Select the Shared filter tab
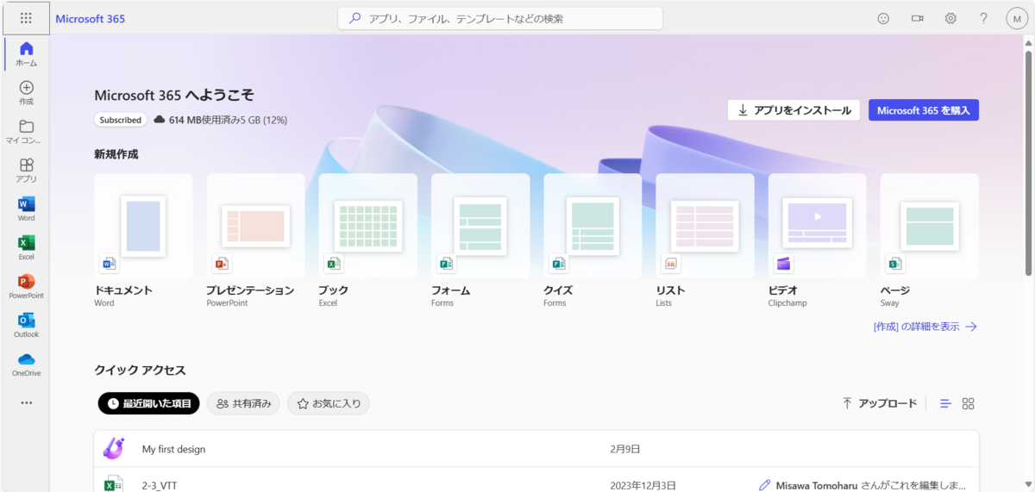The height and width of the screenshot is (492, 1035). pos(243,403)
